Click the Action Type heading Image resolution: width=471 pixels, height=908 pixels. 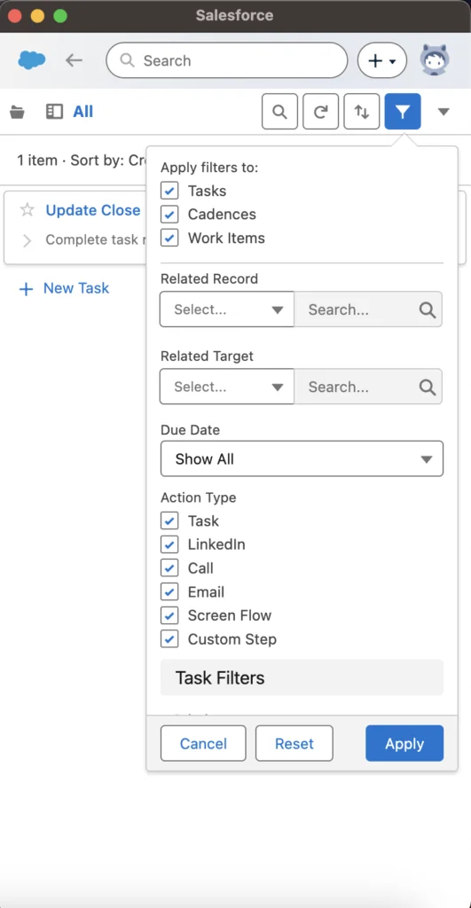pos(198,497)
